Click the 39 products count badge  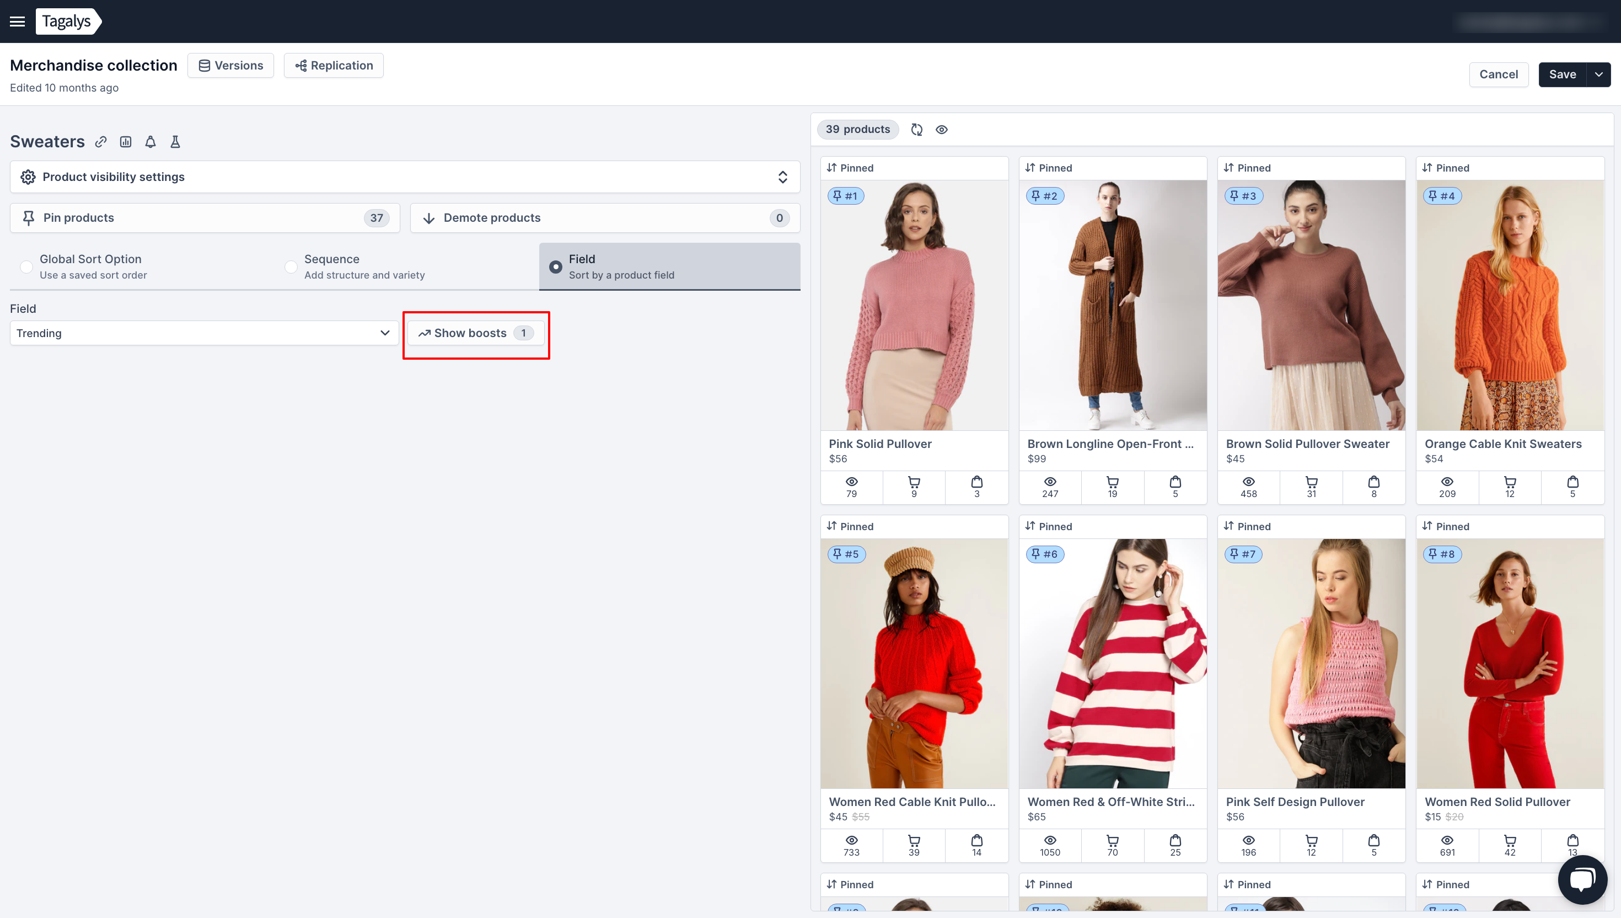point(857,129)
